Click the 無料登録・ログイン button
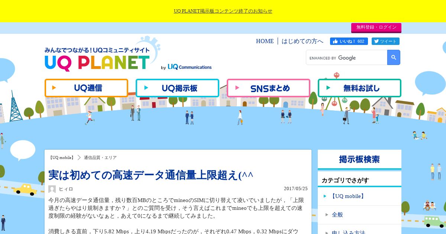Viewport: 446px width, 234px height. pyautogui.click(x=376, y=27)
